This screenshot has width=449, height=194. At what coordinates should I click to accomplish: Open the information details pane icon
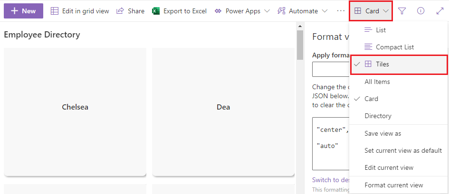[420, 11]
